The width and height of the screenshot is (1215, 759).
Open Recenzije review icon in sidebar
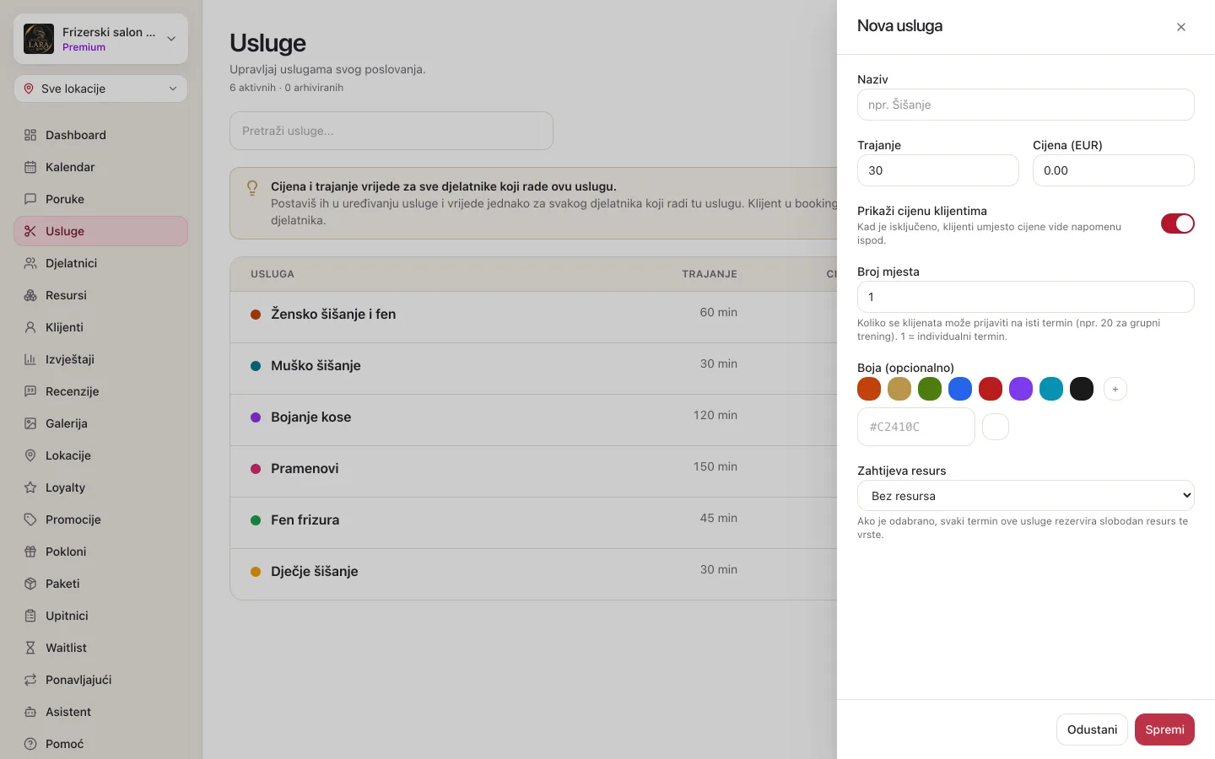pos(30,391)
